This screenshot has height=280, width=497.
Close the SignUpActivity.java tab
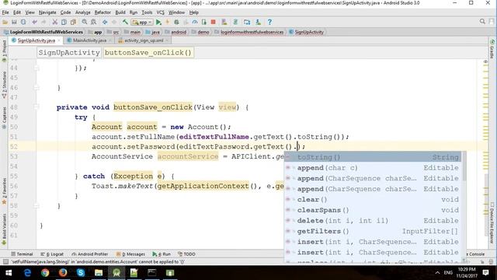pos(59,40)
